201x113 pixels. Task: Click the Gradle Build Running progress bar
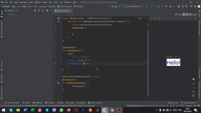point(155,106)
